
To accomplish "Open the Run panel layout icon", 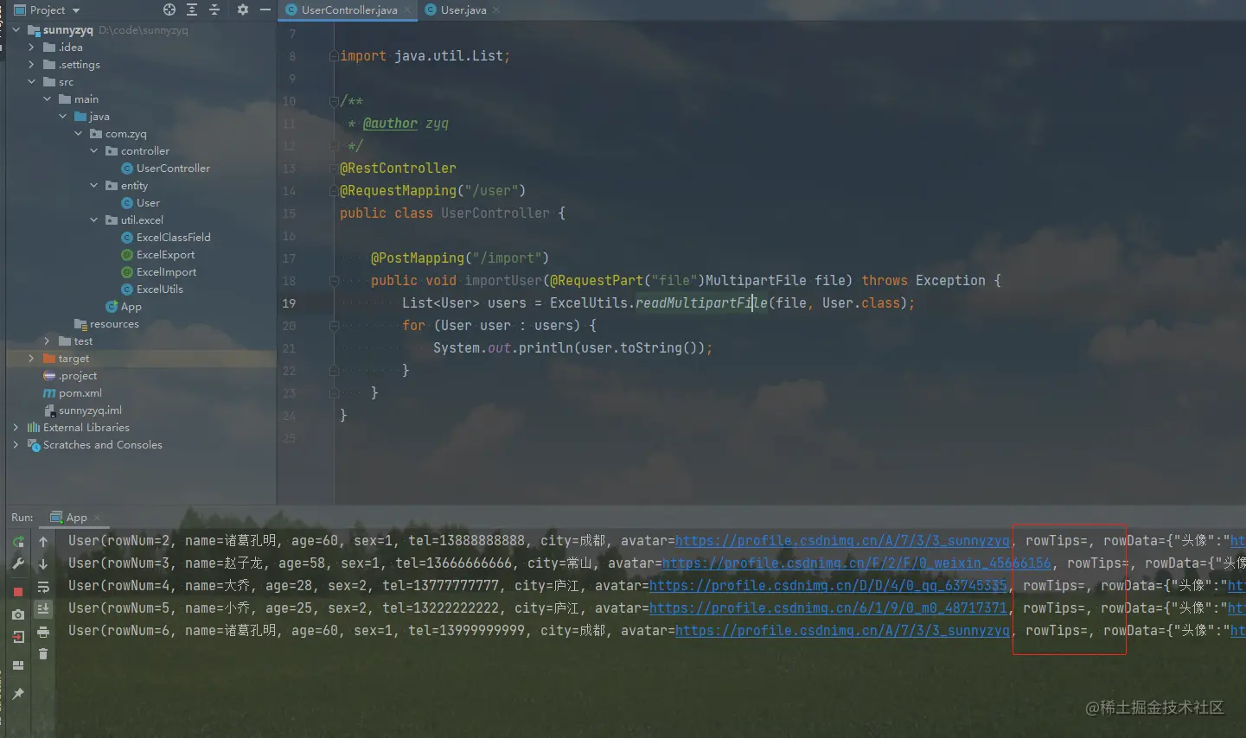I will [x=18, y=665].
